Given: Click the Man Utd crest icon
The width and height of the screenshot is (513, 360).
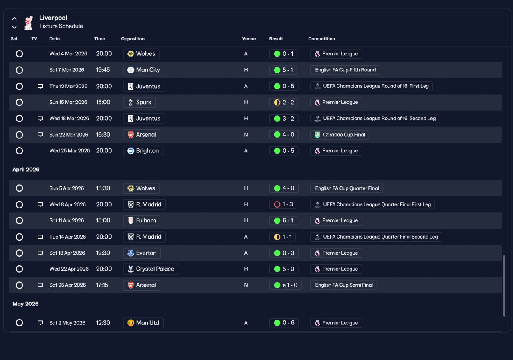Looking at the screenshot, I should pyautogui.click(x=131, y=323).
